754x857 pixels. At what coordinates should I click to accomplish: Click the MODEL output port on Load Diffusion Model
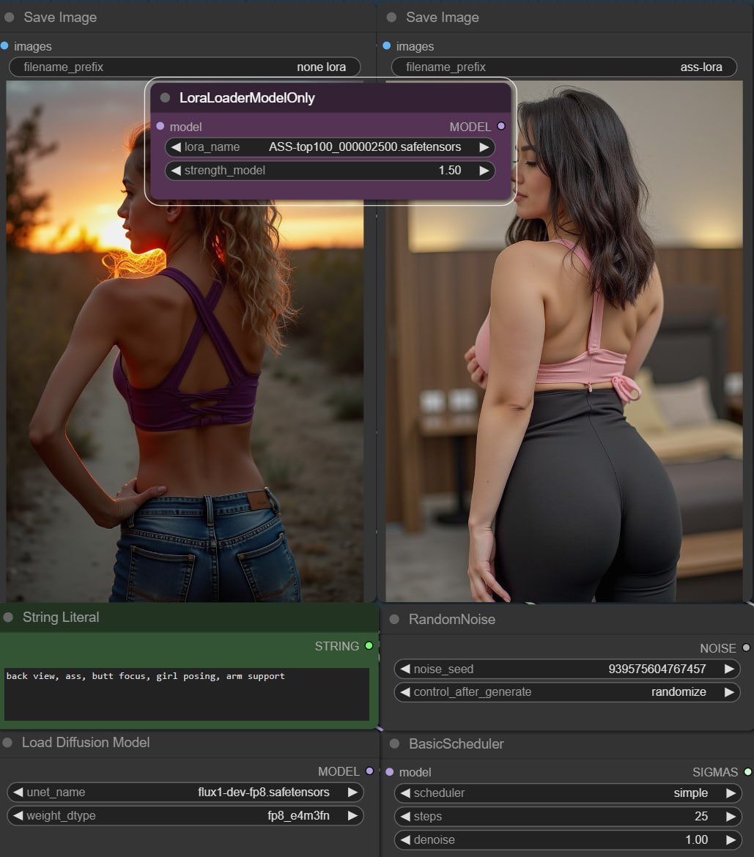[x=369, y=771]
